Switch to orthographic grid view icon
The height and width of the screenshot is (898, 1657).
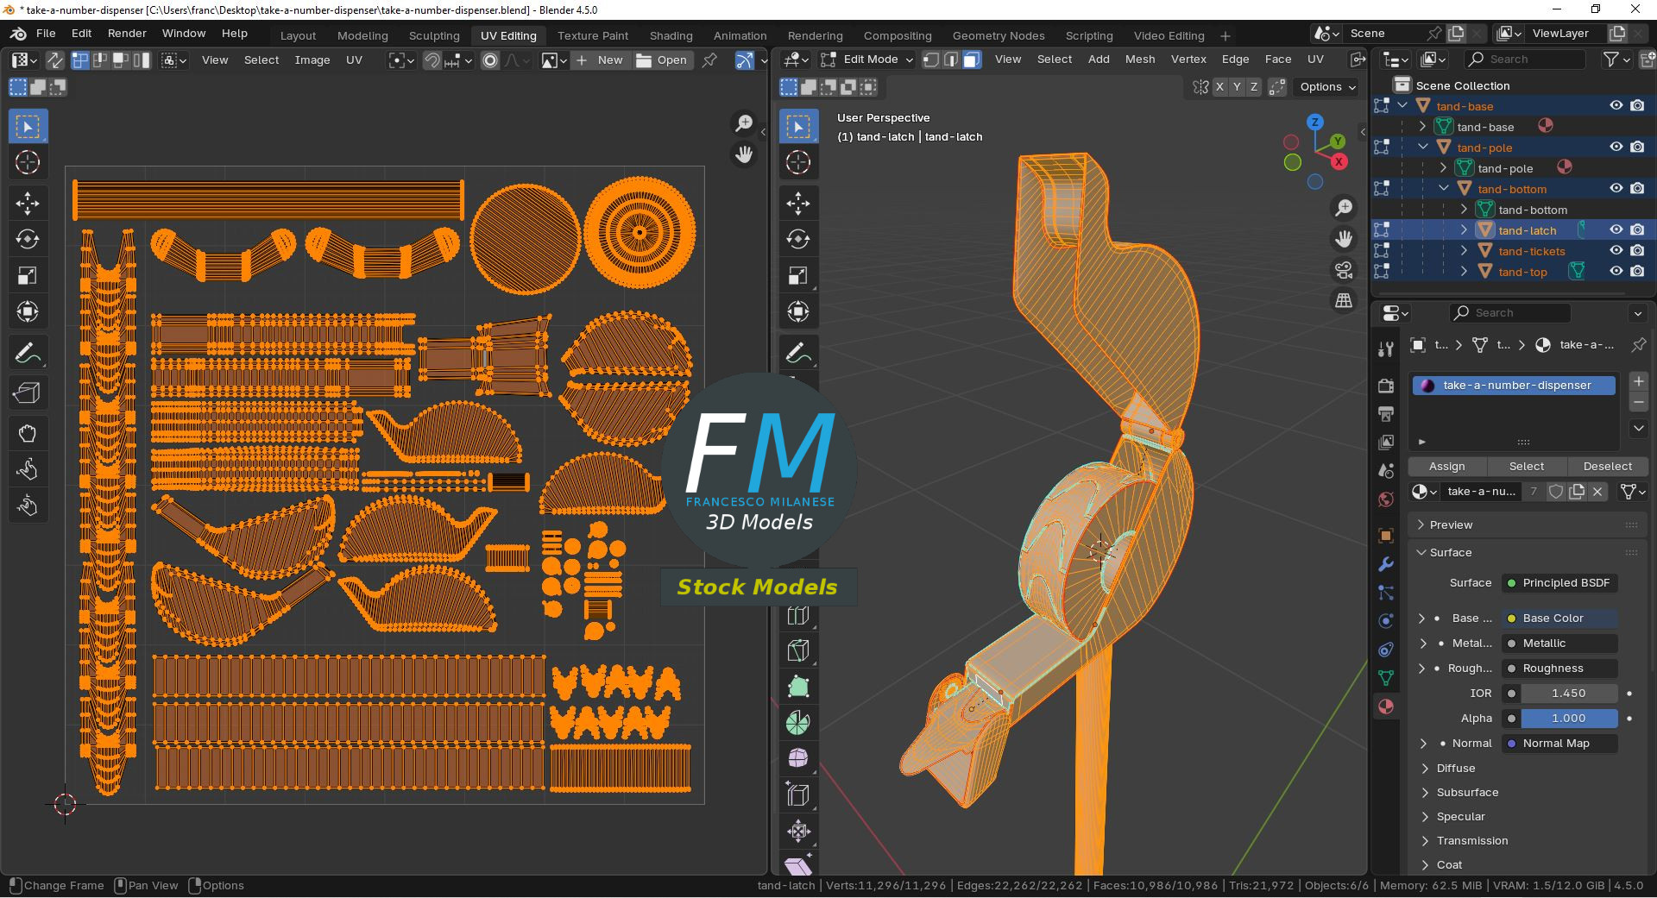coord(1344,301)
